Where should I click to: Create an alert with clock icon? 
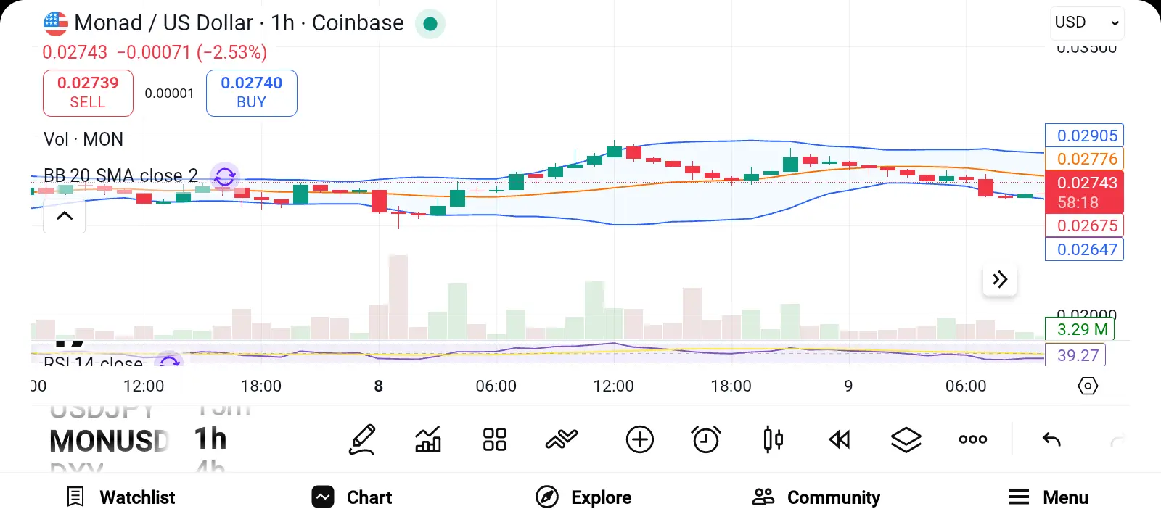pyautogui.click(x=705, y=439)
